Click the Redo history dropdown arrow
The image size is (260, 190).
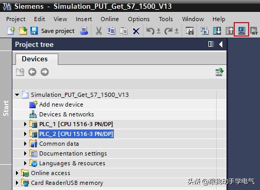coord(176,31)
